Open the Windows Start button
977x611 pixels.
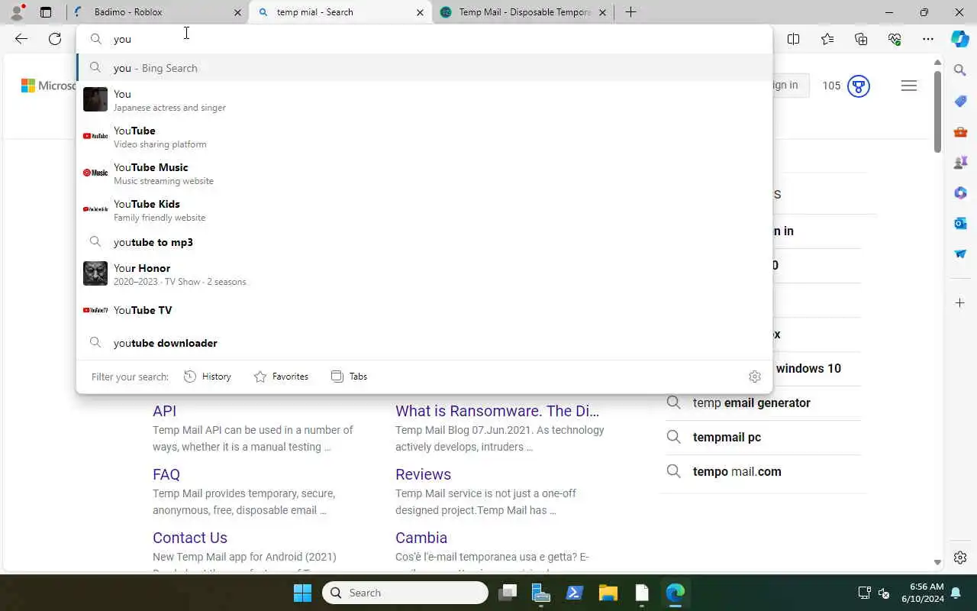click(x=302, y=593)
